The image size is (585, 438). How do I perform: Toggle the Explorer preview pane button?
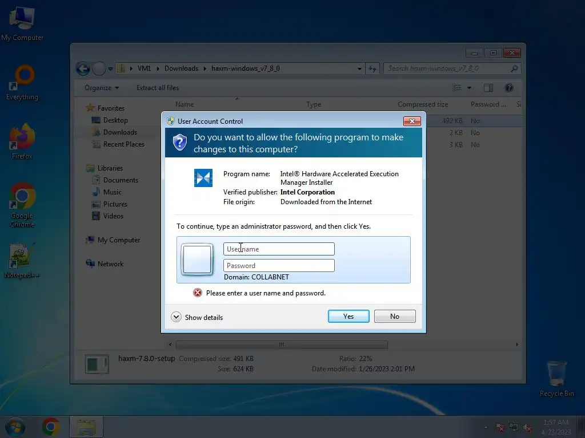(488, 88)
